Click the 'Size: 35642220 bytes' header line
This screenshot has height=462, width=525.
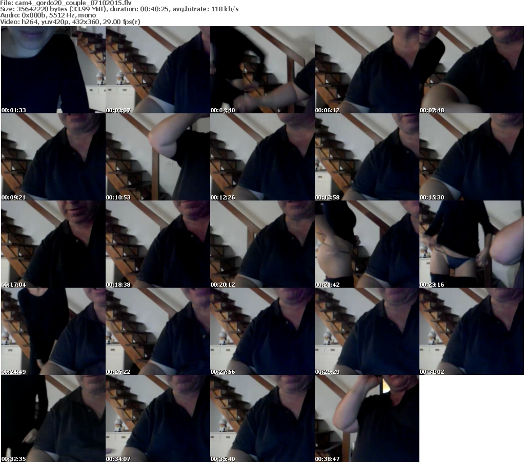click(119, 9)
